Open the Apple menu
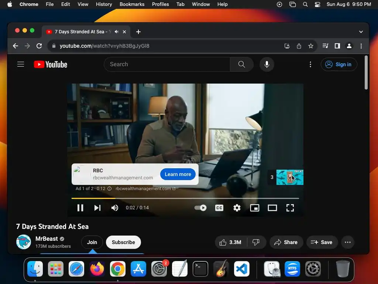Viewport: 378px width, 284px height. tap(10, 4)
